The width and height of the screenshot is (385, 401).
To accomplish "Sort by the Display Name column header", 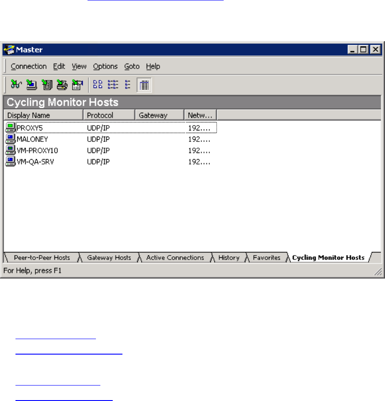I will [x=43, y=115].
